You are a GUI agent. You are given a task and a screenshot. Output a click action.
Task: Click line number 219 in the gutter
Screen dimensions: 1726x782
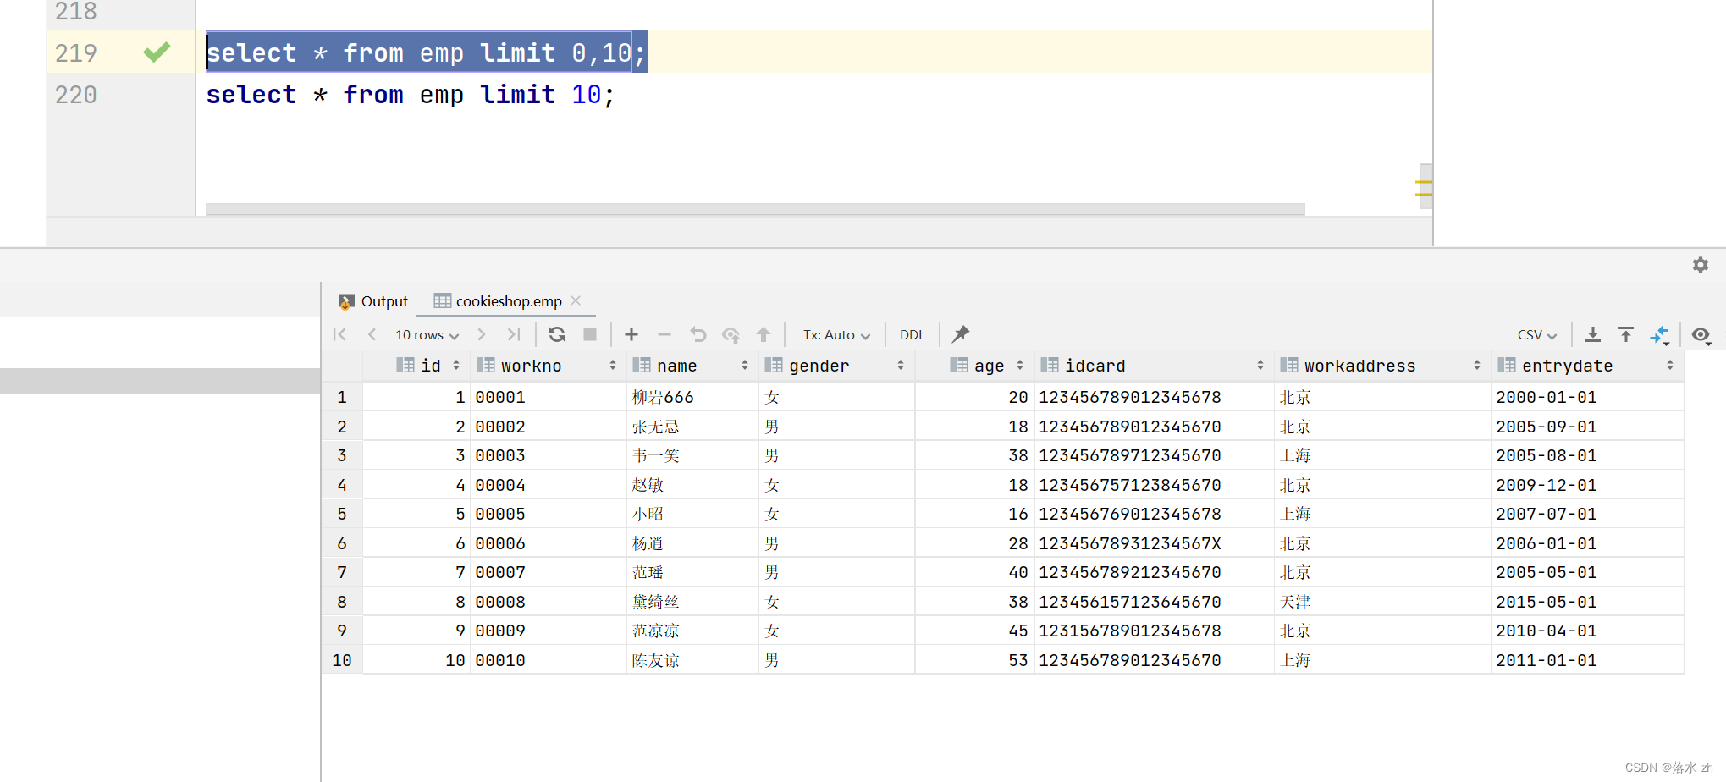point(76,52)
